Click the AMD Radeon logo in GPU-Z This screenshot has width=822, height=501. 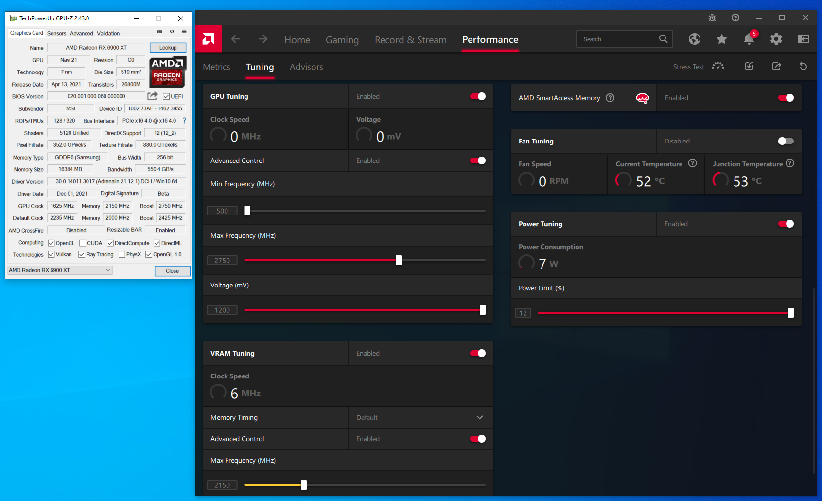click(x=167, y=72)
